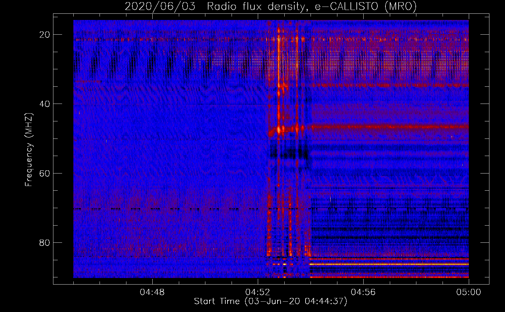Click the plot title '2020/06/03 Radio flux density'
Screen dimensions: 505x312
click(271, 6)
